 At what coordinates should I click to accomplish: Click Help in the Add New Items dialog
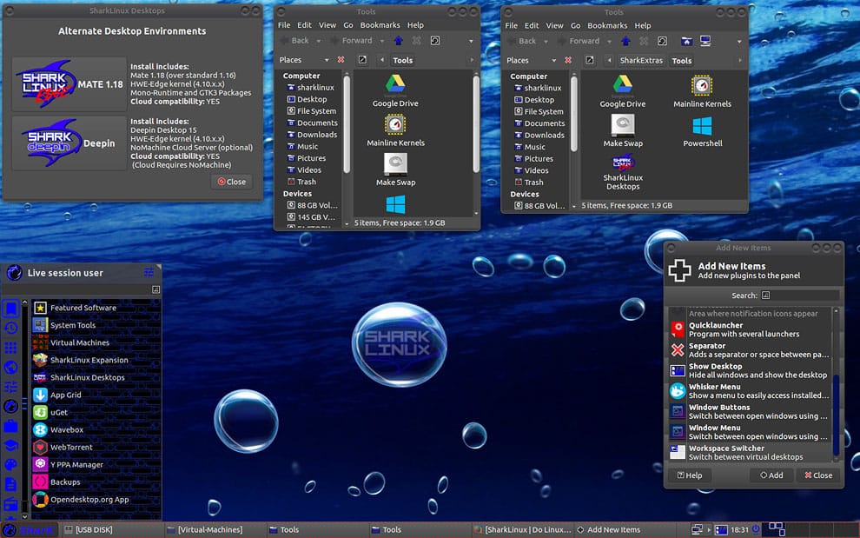tap(690, 475)
